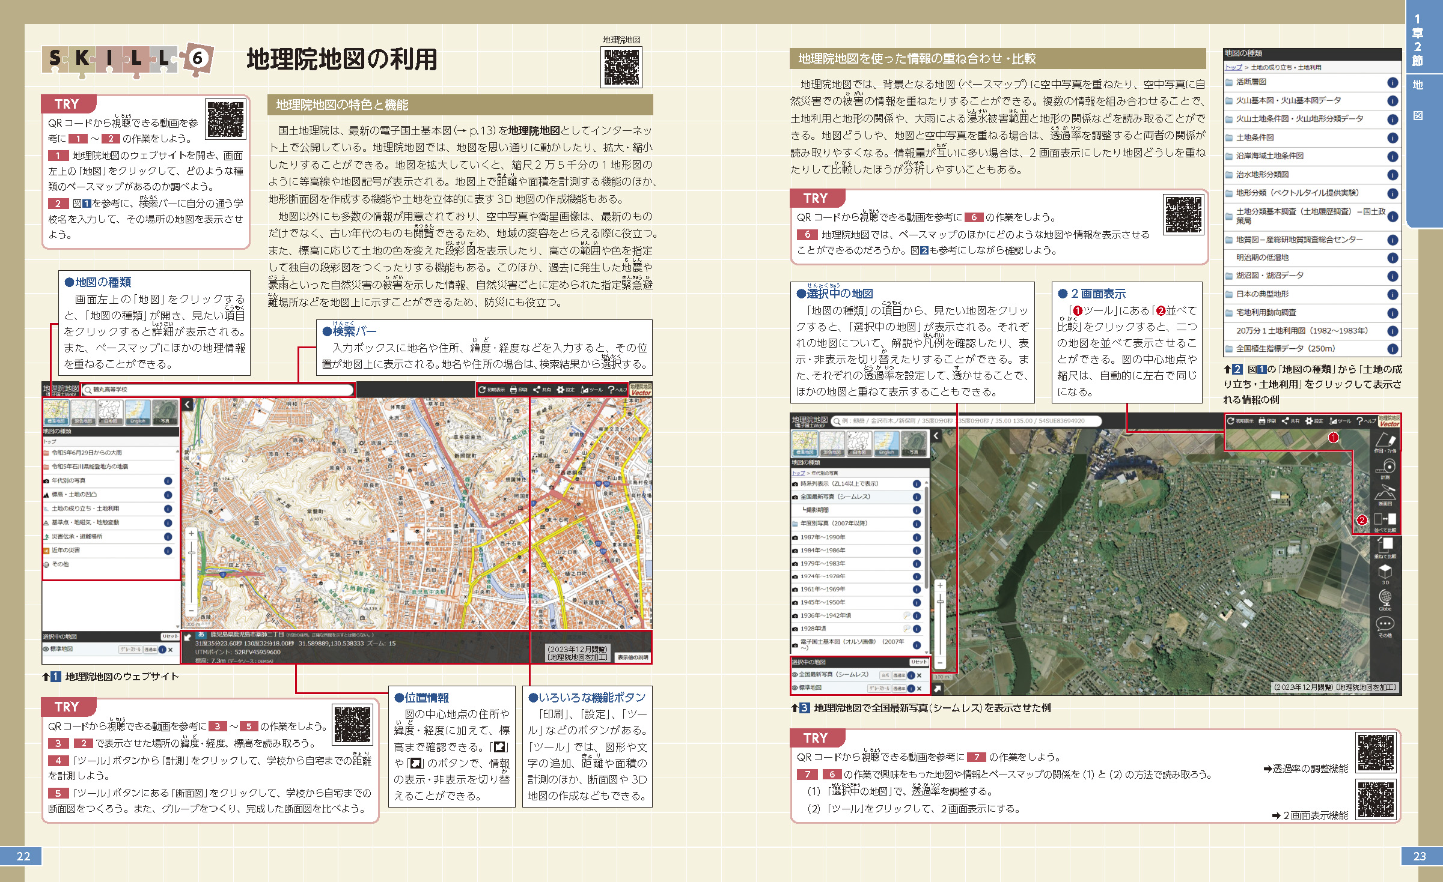
Task: Click トップ link beside 年代別の写真
Action: coord(797,473)
